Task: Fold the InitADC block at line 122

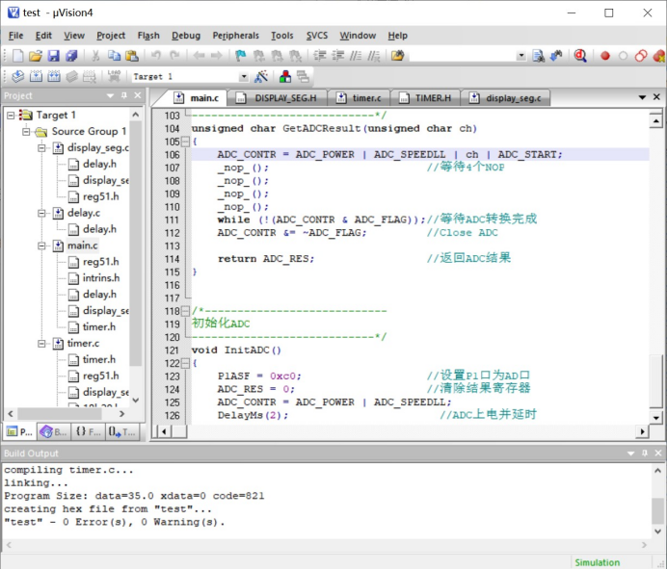Action: (185, 363)
